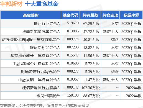Select fund code 008277
Screen dimensions: 143x108
click(x=73, y=71)
